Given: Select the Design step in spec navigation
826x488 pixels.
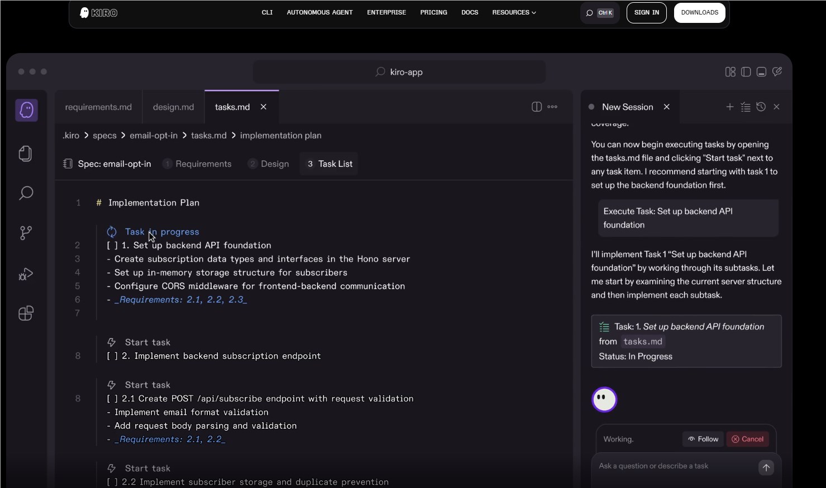Looking at the screenshot, I should pyautogui.click(x=274, y=164).
